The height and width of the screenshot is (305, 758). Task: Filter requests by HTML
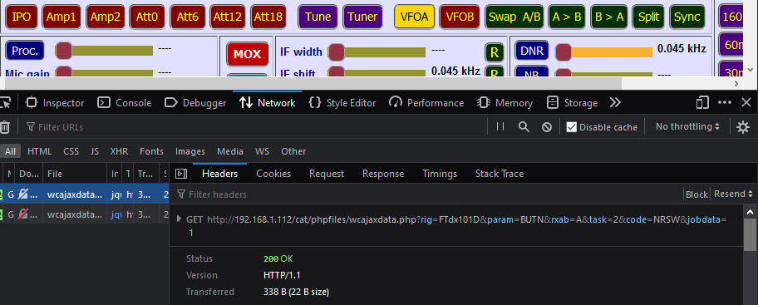pyautogui.click(x=40, y=151)
